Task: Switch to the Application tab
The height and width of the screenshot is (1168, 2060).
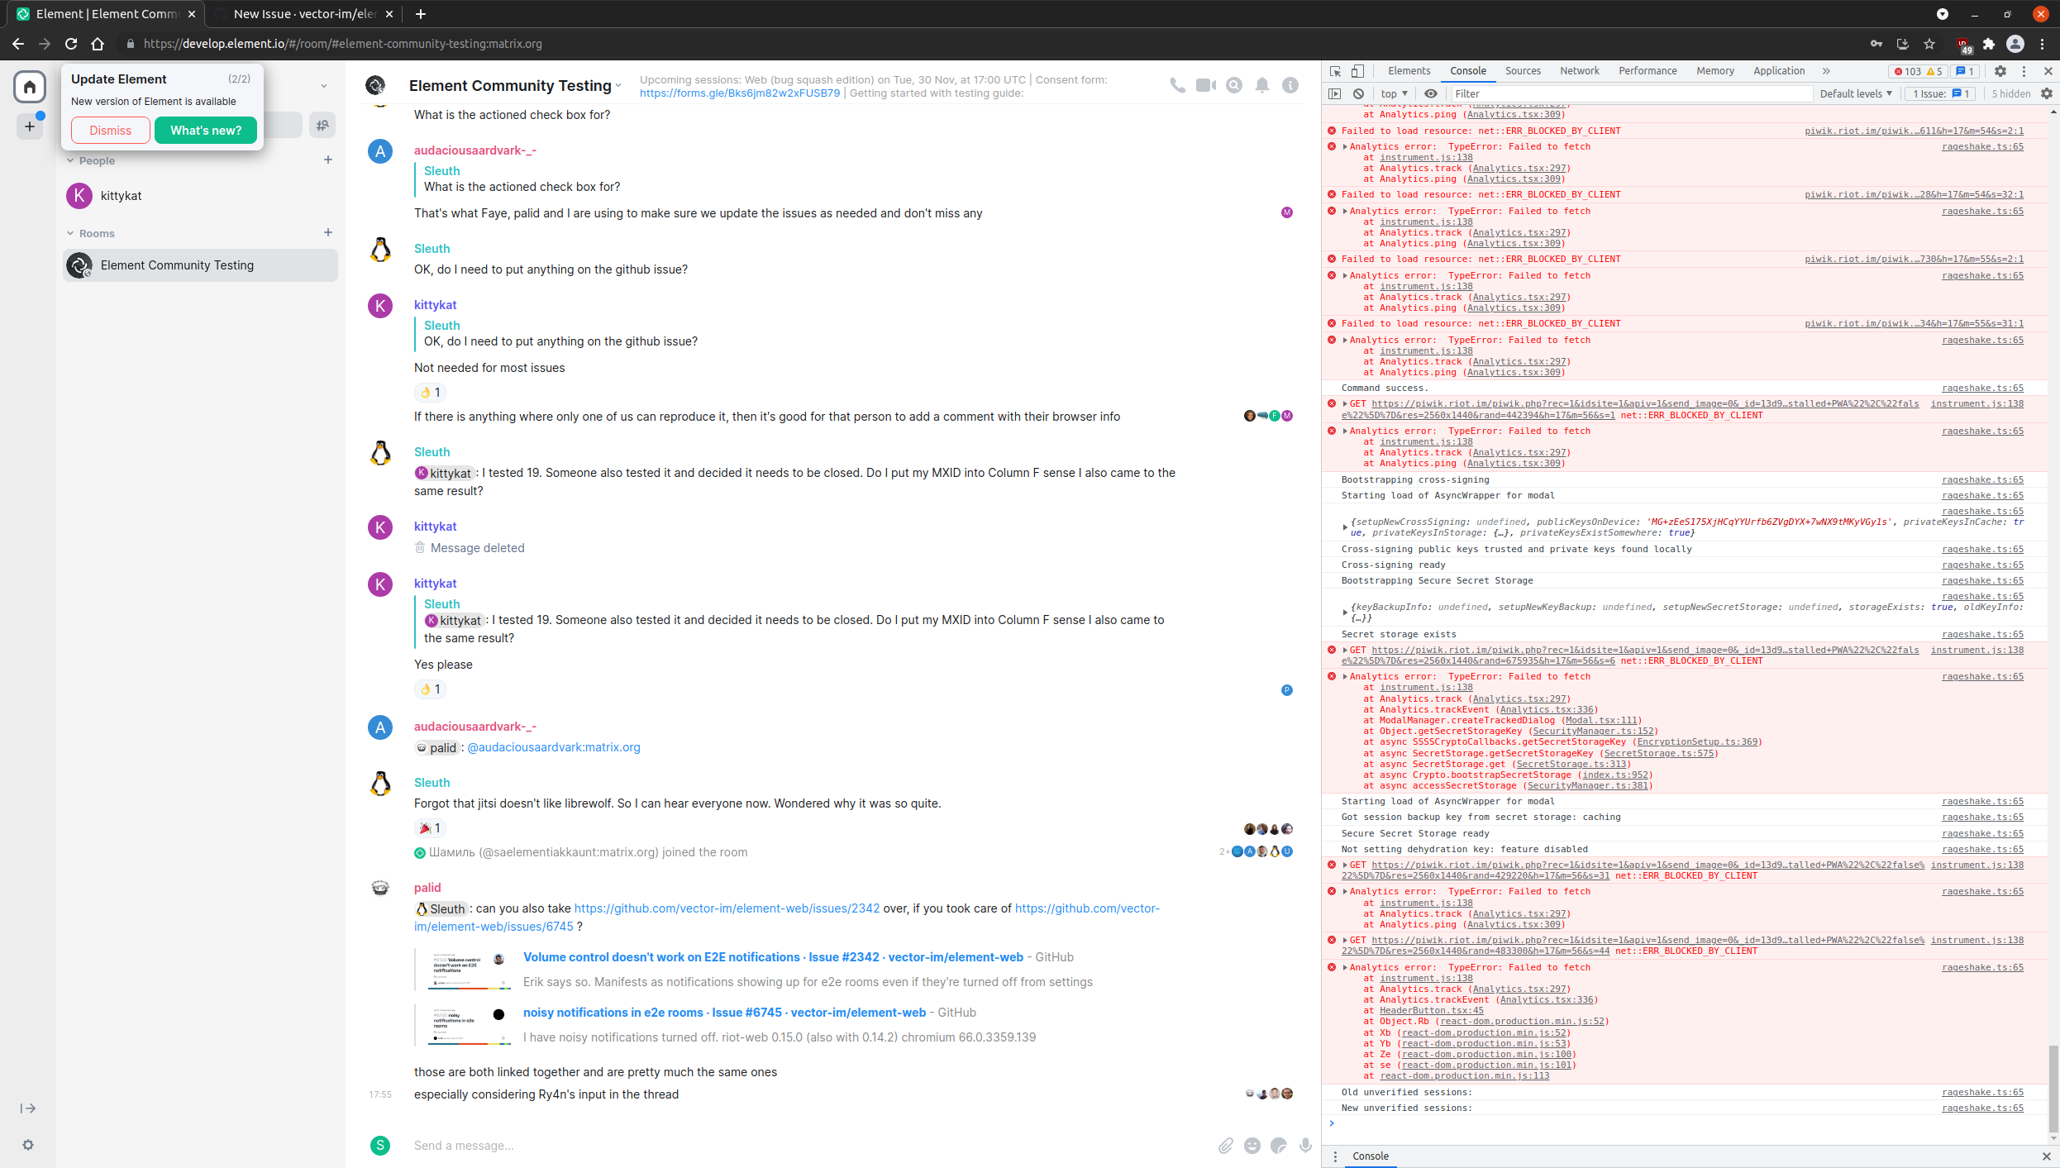Action: point(1779,71)
